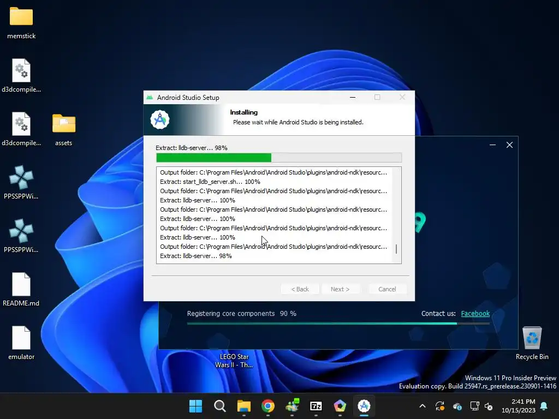Click 'Please wait while Android Studio is being installed'

click(x=298, y=122)
